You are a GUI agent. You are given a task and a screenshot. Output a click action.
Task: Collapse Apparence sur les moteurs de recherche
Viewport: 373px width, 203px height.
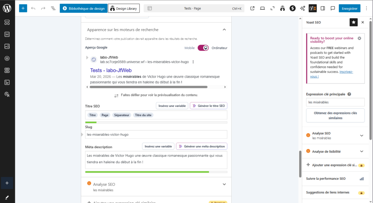(x=224, y=30)
